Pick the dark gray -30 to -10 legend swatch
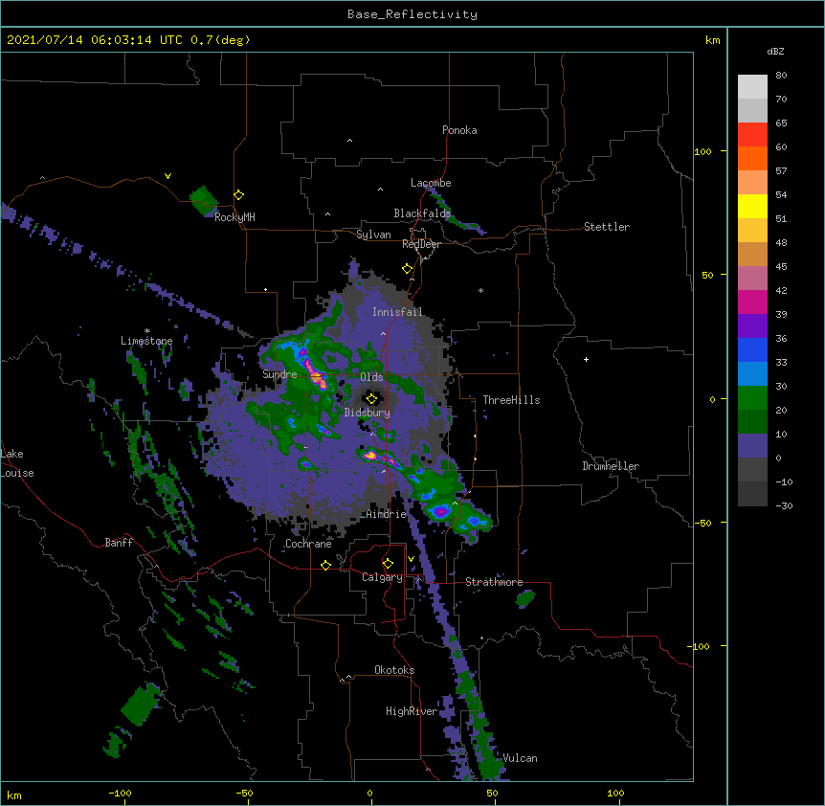825x806 pixels. [752, 494]
